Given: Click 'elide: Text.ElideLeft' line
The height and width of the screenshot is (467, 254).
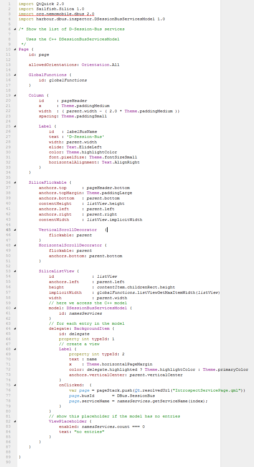Looking at the screenshot, I should click(x=75, y=147).
